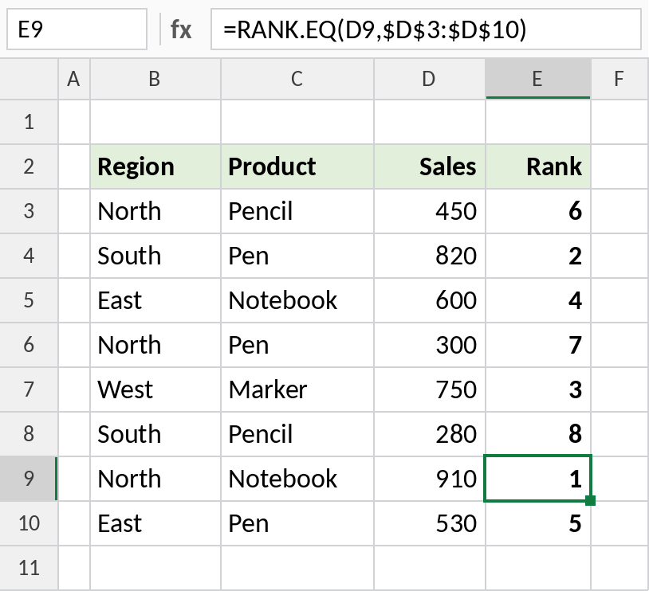
Task: Click North in row 6
Action: (155, 346)
